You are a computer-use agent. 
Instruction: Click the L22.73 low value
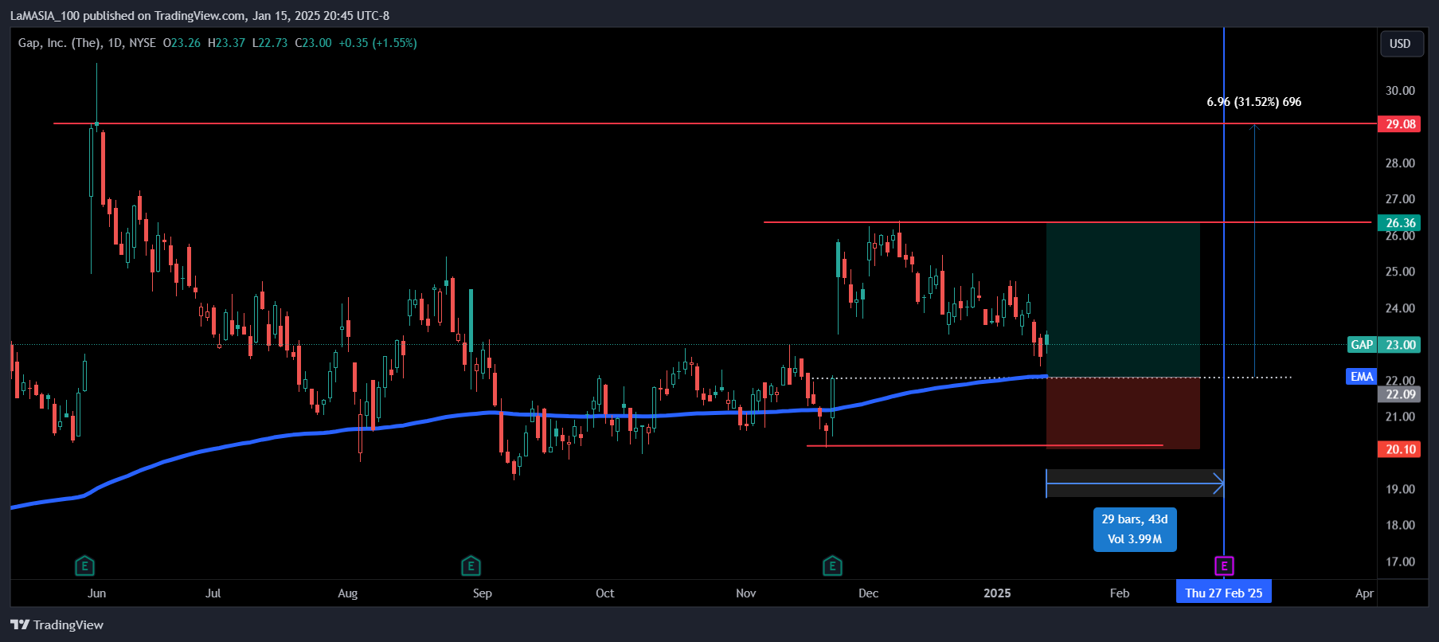270,43
